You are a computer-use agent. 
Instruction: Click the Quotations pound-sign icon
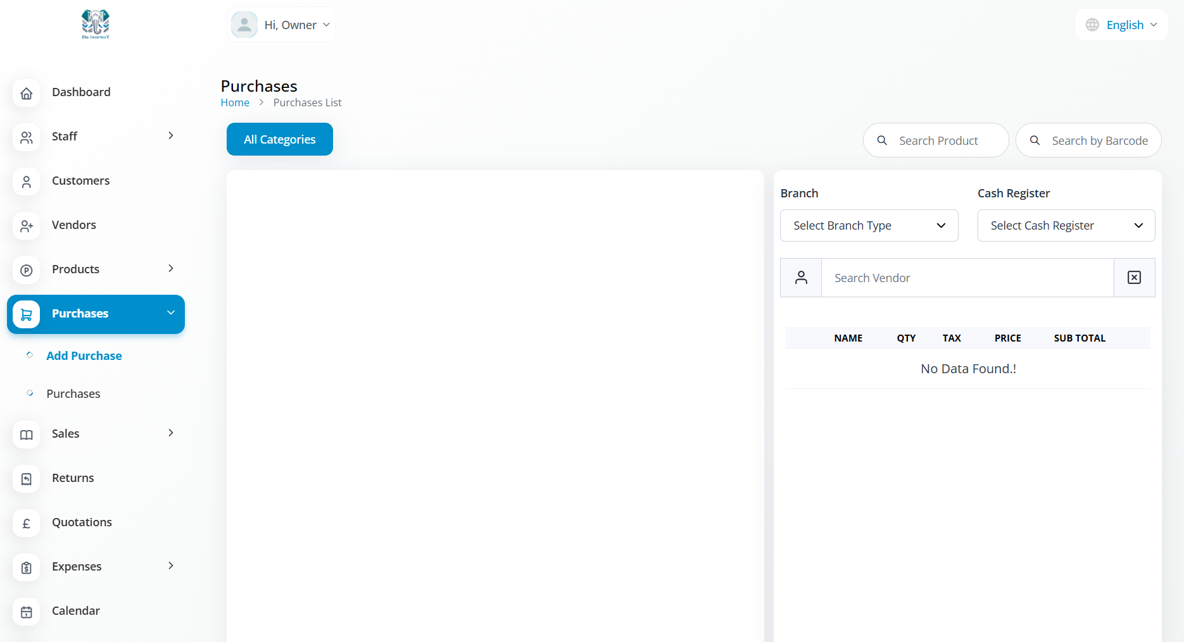[x=27, y=523]
